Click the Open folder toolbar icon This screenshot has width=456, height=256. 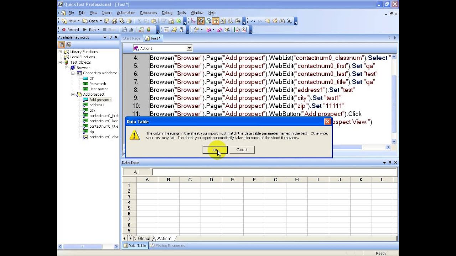coord(85,21)
